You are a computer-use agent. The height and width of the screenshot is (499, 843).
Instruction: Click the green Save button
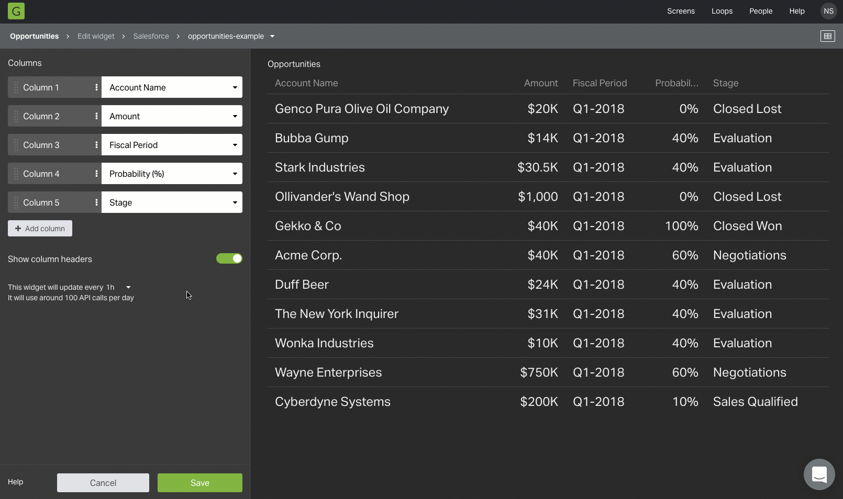point(200,483)
